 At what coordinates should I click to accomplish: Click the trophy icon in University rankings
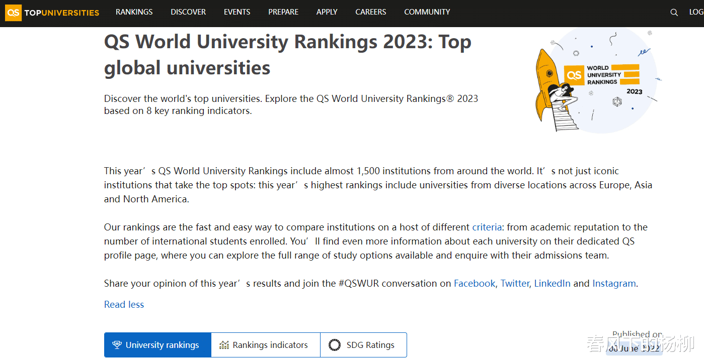click(117, 345)
